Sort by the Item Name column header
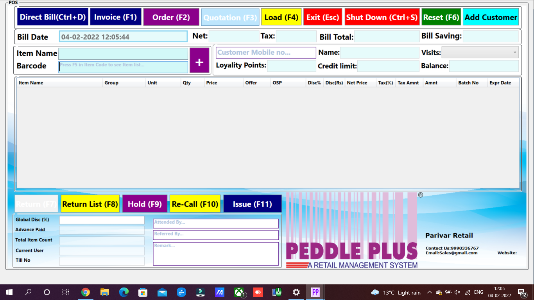 pos(59,83)
